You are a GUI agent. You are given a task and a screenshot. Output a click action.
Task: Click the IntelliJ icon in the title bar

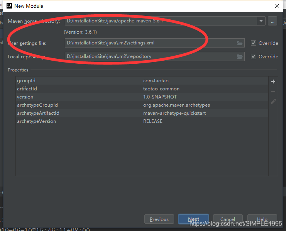click(x=9, y=6)
